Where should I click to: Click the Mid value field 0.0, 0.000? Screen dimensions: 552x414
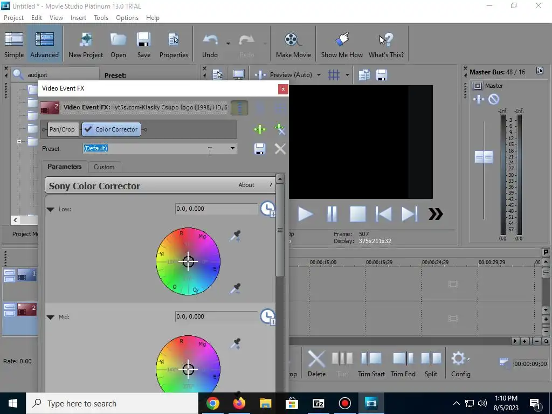click(217, 316)
